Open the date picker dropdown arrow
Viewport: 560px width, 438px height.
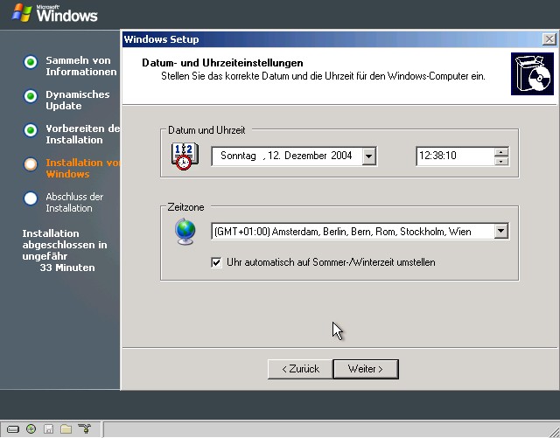click(369, 156)
